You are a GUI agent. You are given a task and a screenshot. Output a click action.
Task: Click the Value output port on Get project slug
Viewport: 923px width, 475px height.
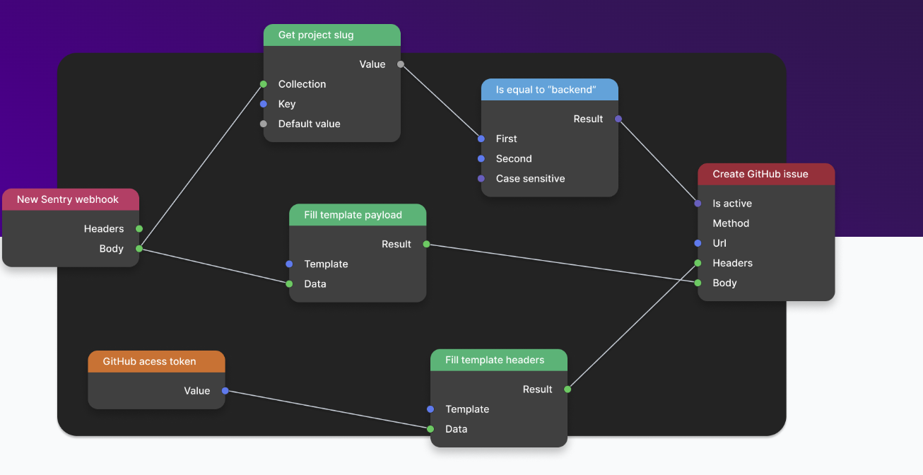401,64
